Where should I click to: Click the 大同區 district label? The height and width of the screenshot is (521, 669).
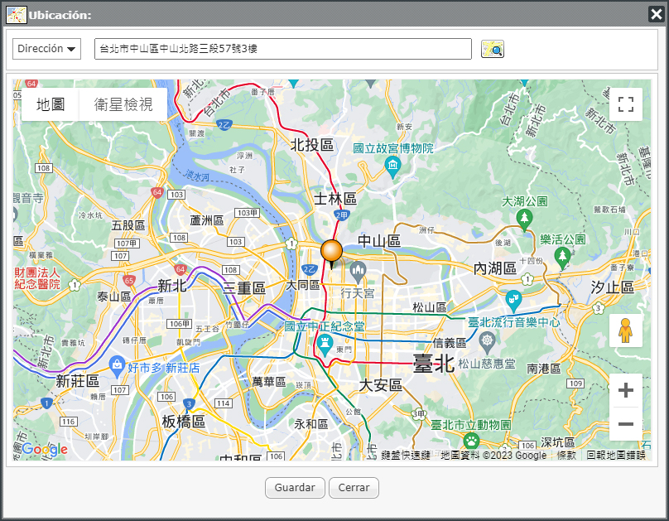[303, 285]
